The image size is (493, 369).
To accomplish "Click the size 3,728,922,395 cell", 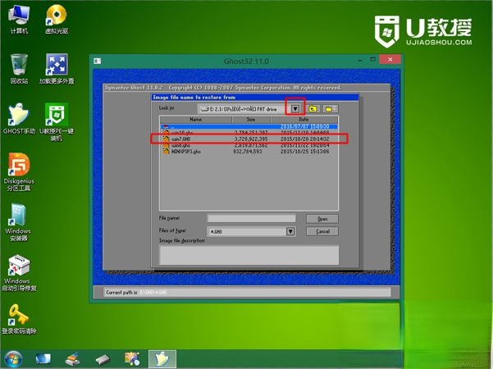I will [251, 139].
